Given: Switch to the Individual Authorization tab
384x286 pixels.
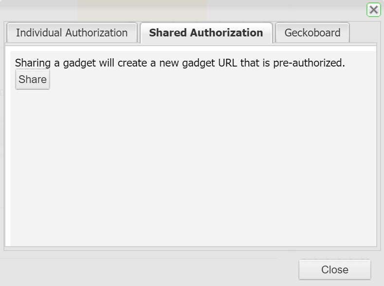Looking at the screenshot, I should (x=72, y=33).
